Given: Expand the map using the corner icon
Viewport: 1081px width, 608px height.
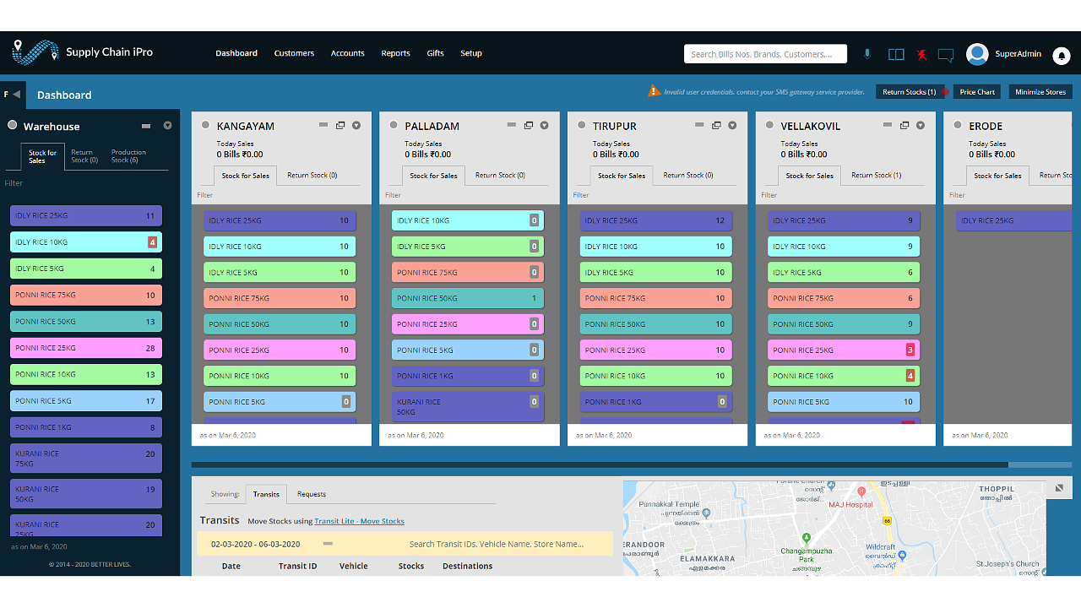Looking at the screenshot, I should [1060, 488].
